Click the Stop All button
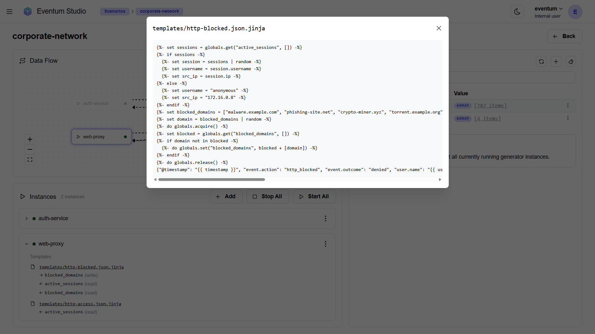Screen dimensions: 595x334 (268, 197)
